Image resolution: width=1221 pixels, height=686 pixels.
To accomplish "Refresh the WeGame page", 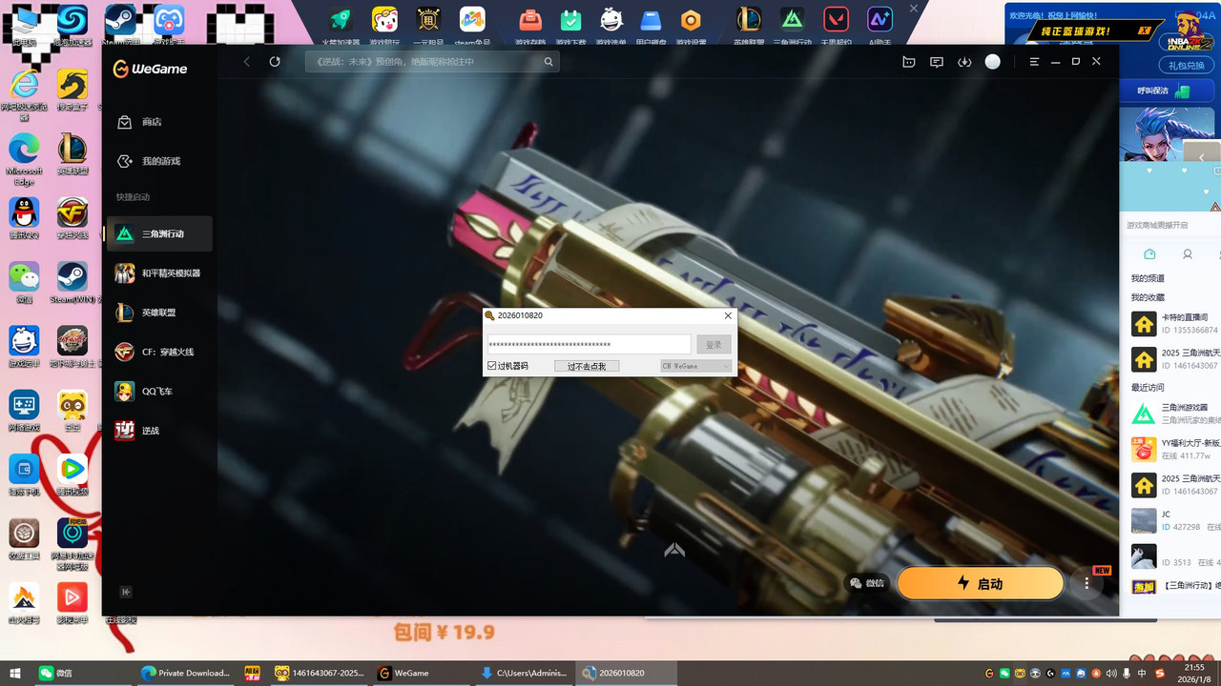I will point(275,61).
